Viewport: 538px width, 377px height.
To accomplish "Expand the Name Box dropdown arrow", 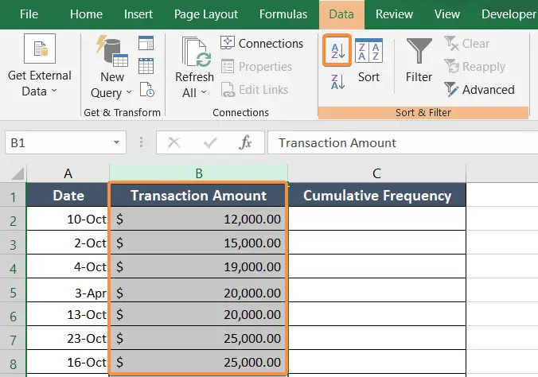I will pos(117,142).
